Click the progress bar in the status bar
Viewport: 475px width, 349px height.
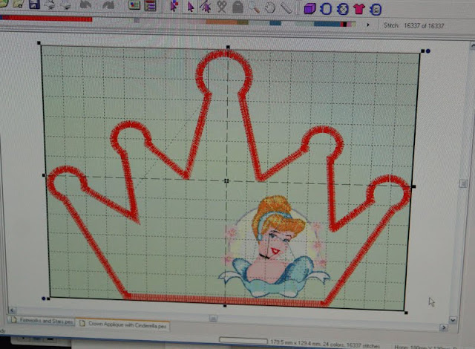[x=243, y=341]
